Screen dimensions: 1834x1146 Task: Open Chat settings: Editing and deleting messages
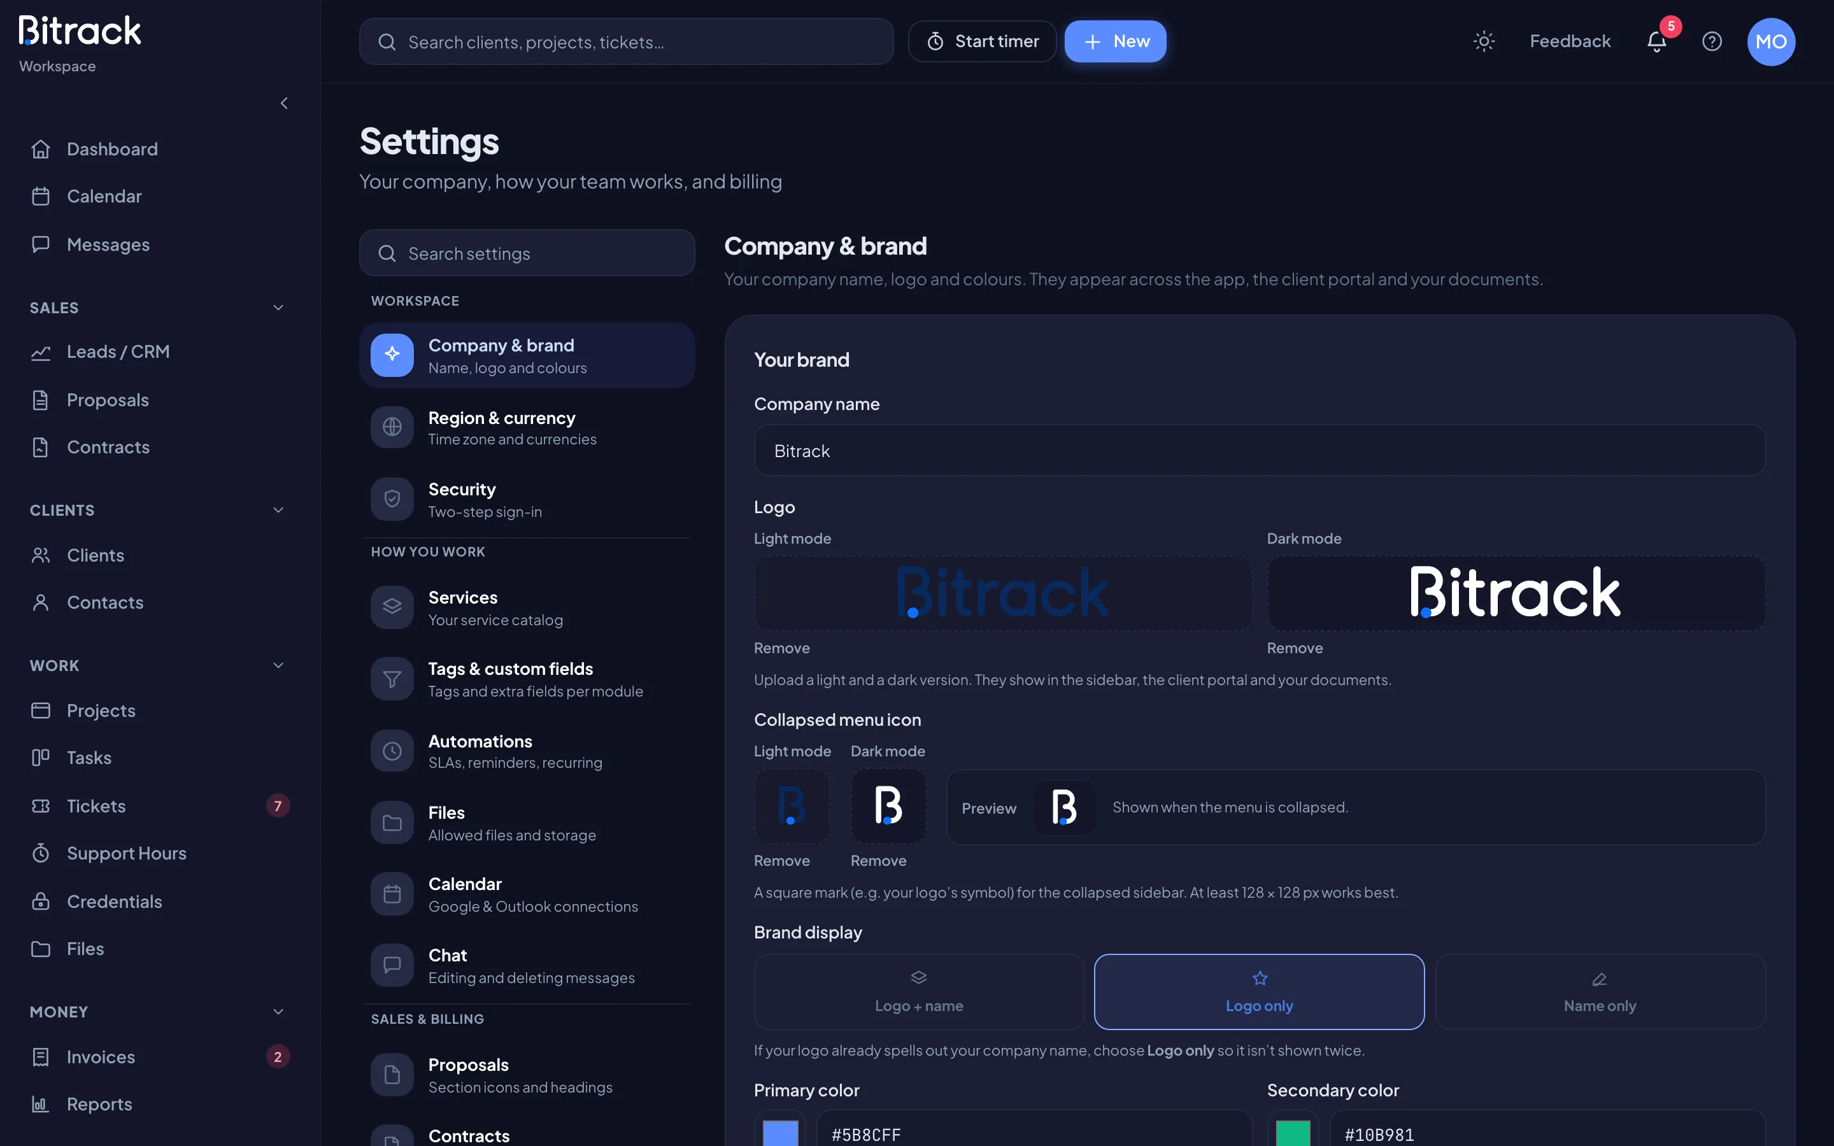(x=527, y=966)
